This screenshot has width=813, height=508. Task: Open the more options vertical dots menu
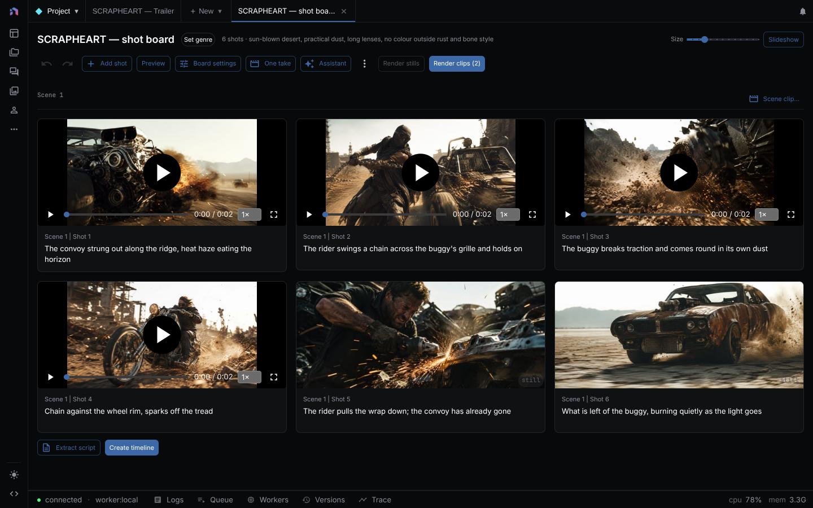(x=365, y=64)
